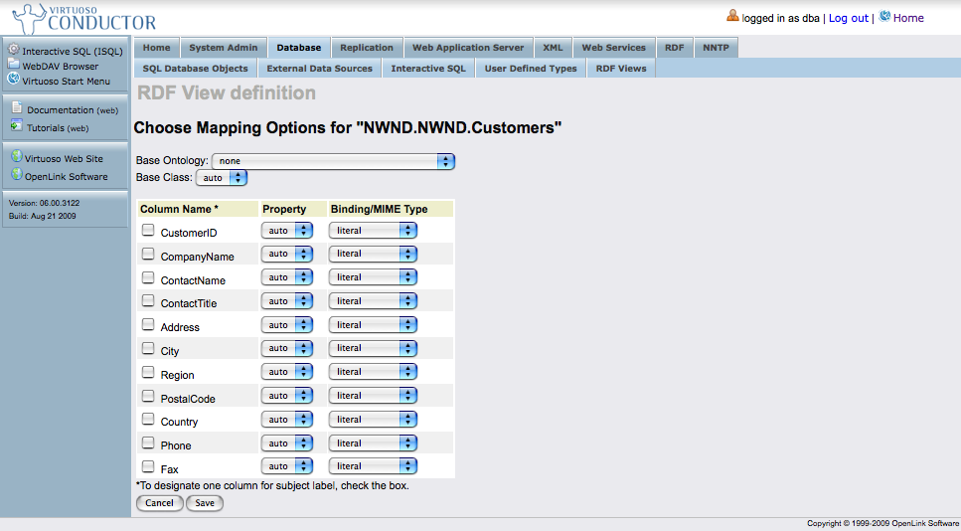The height and width of the screenshot is (531, 961).
Task: Switch to the Web Application Server tab
Action: click(468, 48)
